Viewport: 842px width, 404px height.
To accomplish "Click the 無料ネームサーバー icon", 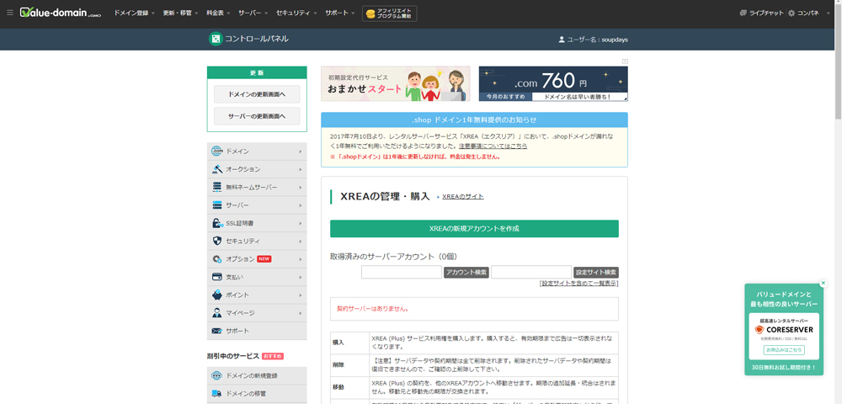I will point(217,187).
